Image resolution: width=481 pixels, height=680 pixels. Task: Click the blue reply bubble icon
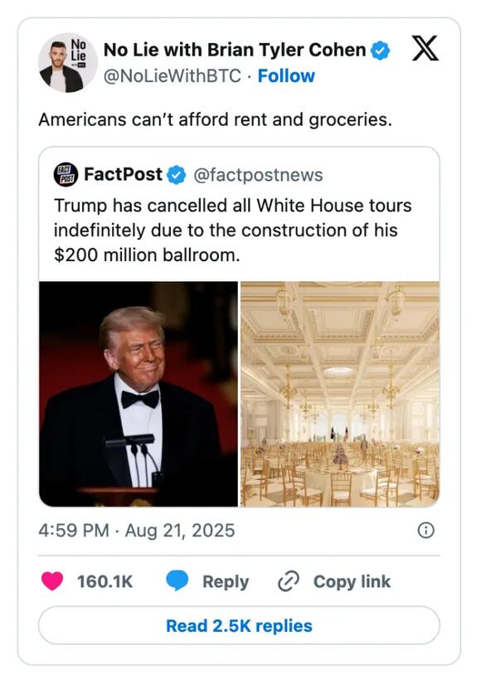(x=178, y=581)
